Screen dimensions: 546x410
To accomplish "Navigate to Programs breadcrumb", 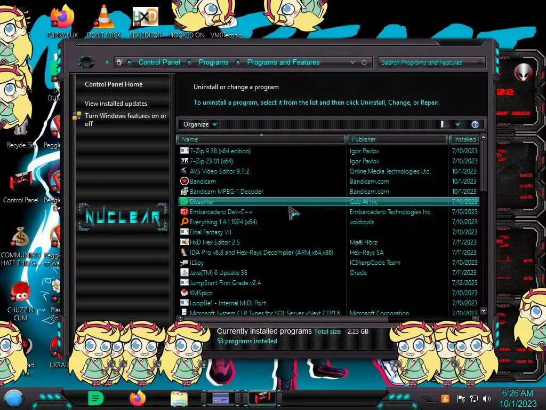I will coord(213,62).
